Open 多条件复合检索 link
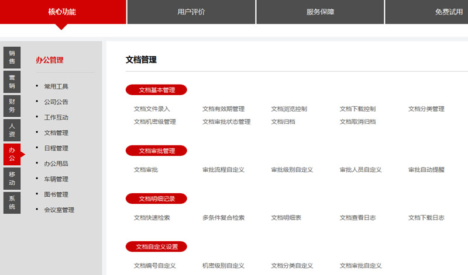468x275 pixels. (x=223, y=217)
